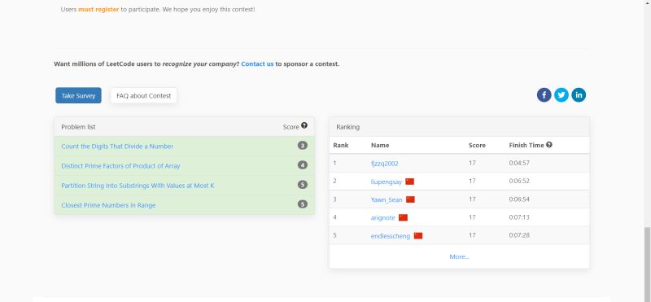
Task: View profile of Yawn_Sean
Action: [387, 199]
